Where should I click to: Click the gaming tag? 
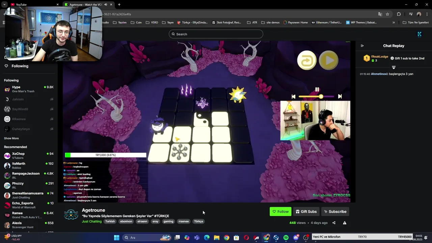coord(168,221)
